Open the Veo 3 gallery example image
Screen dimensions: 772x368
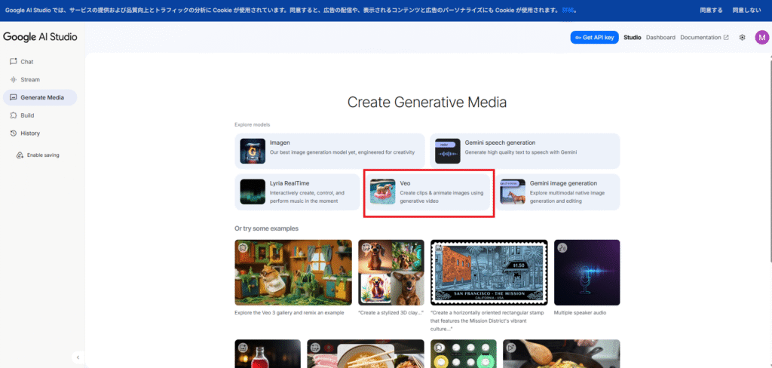pos(293,272)
